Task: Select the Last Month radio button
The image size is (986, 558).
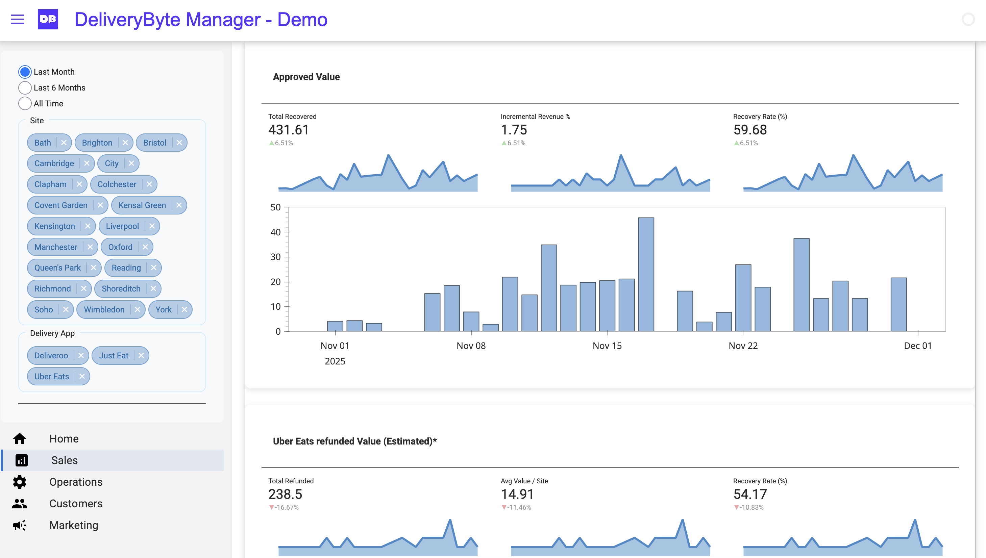Action: (x=25, y=72)
